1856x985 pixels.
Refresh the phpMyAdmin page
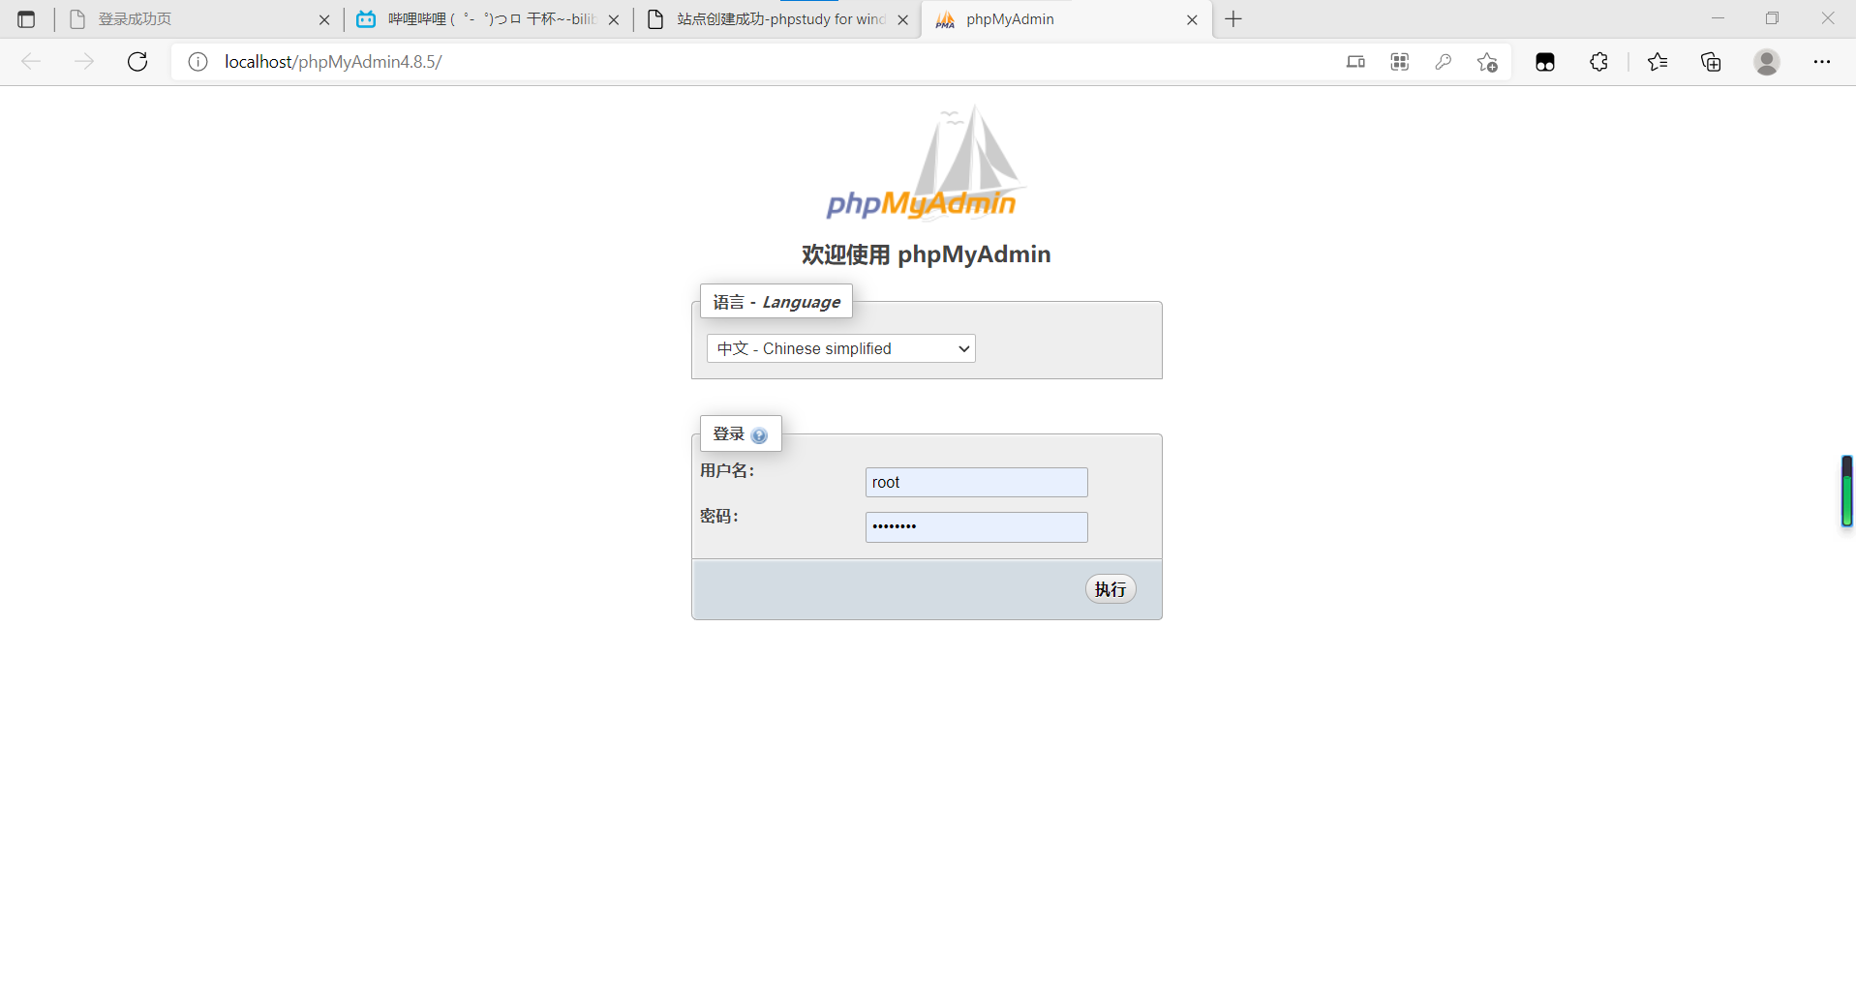point(137,62)
